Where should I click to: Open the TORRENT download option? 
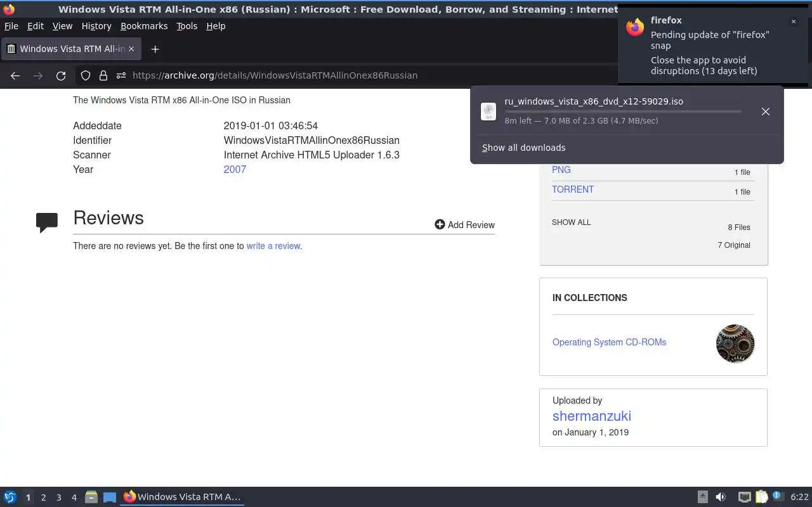(x=573, y=189)
